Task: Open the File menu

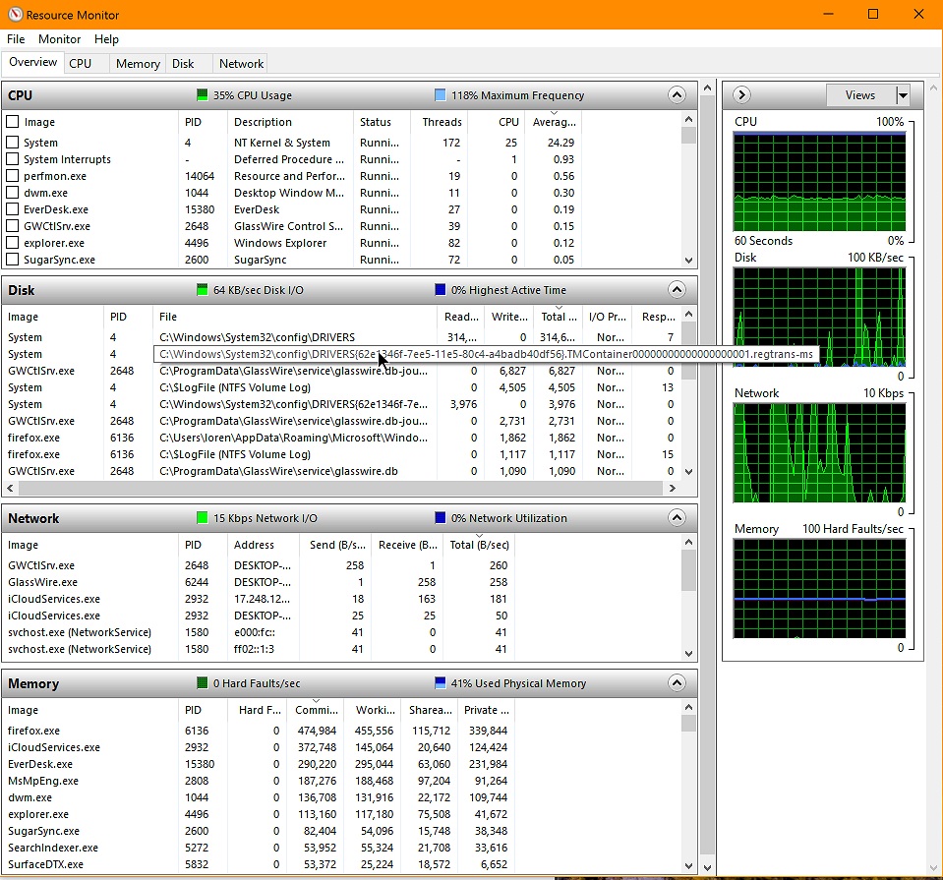Action: pyautogui.click(x=16, y=39)
